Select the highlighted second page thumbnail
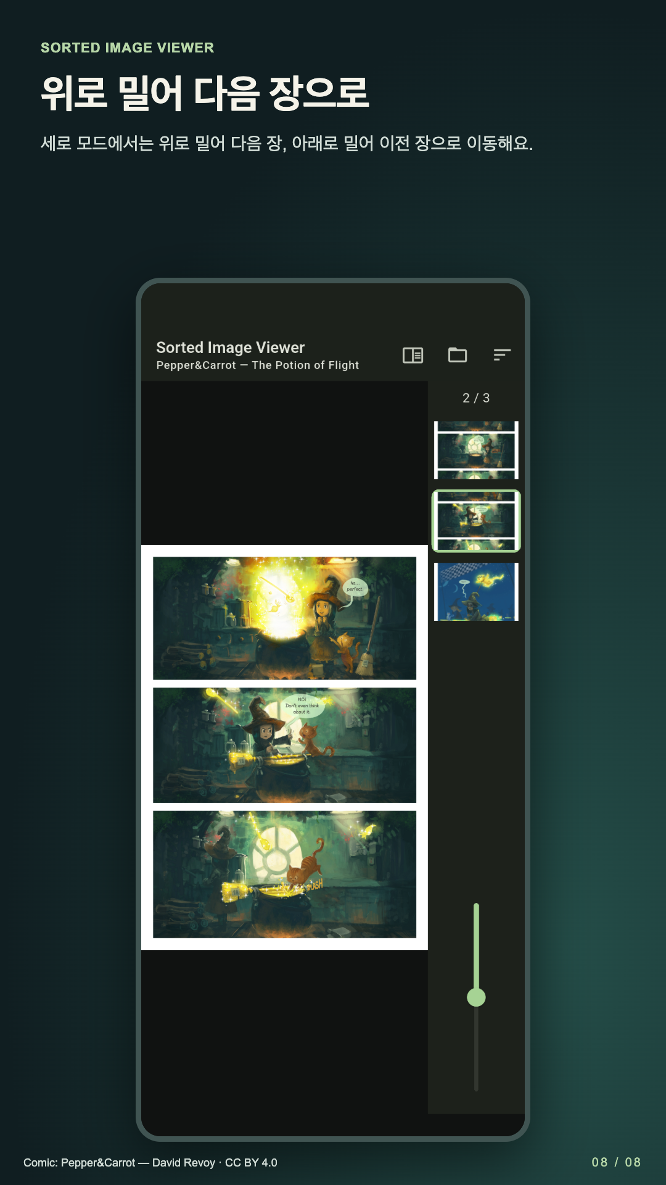Image resolution: width=666 pixels, height=1185 pixels. [476, 521]
